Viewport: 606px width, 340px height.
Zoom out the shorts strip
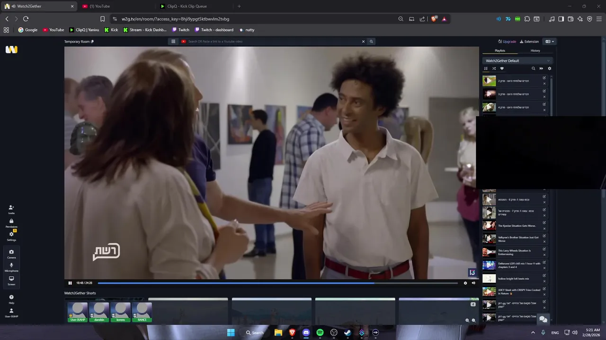(x=473, y=320)
